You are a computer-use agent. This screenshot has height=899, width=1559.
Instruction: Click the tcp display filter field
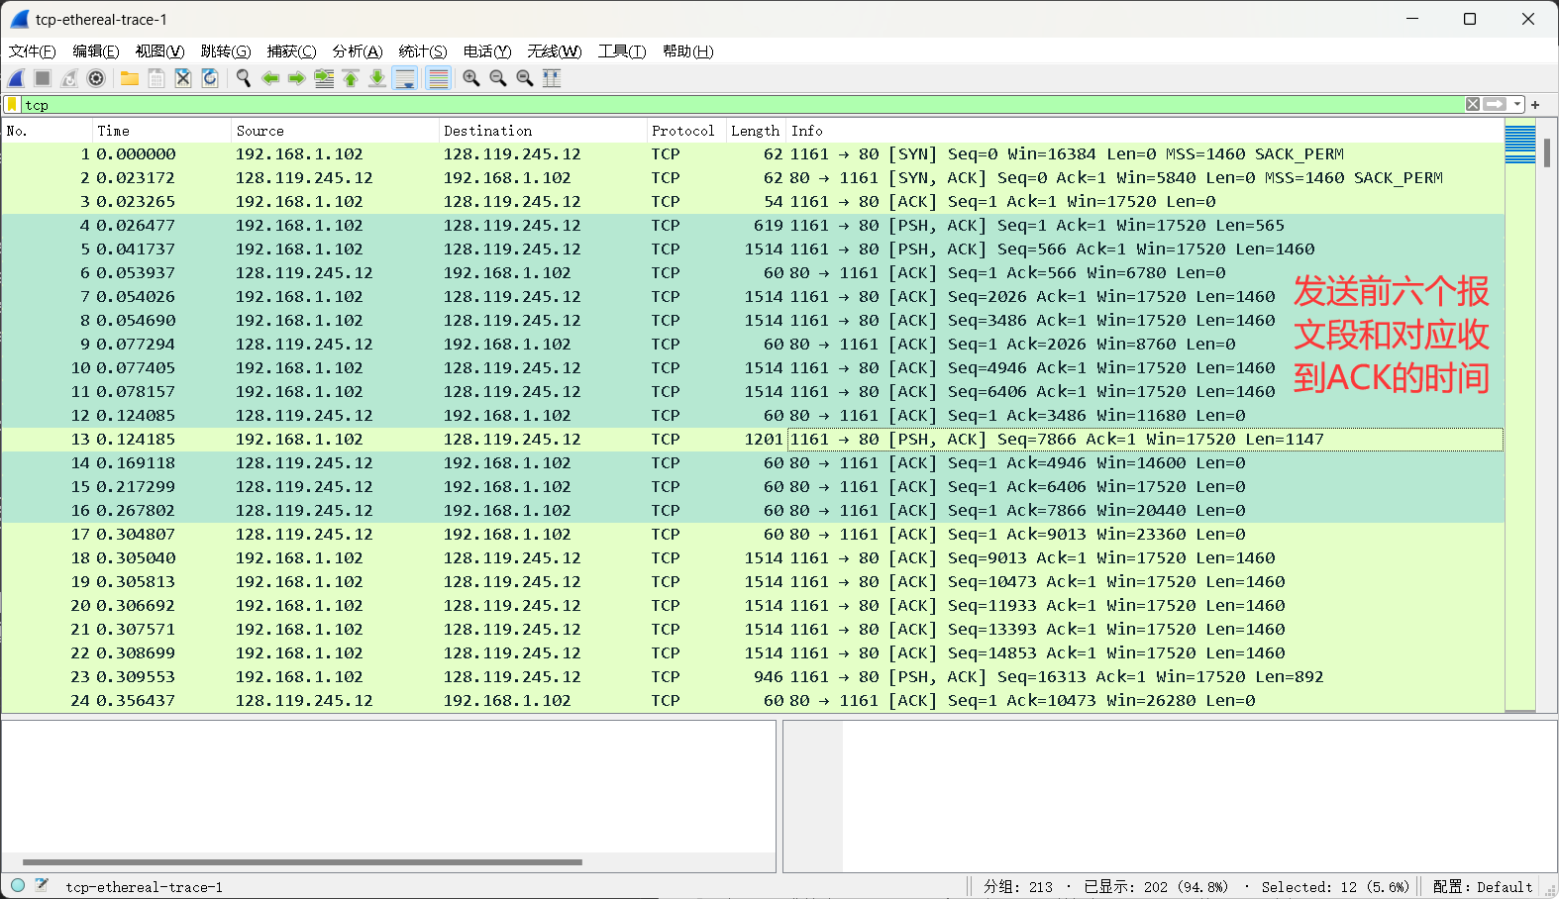pyautogui.click(x=743, y=104)
